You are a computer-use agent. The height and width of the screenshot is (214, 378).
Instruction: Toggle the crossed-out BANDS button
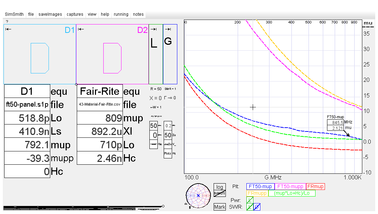pos(220,193)
